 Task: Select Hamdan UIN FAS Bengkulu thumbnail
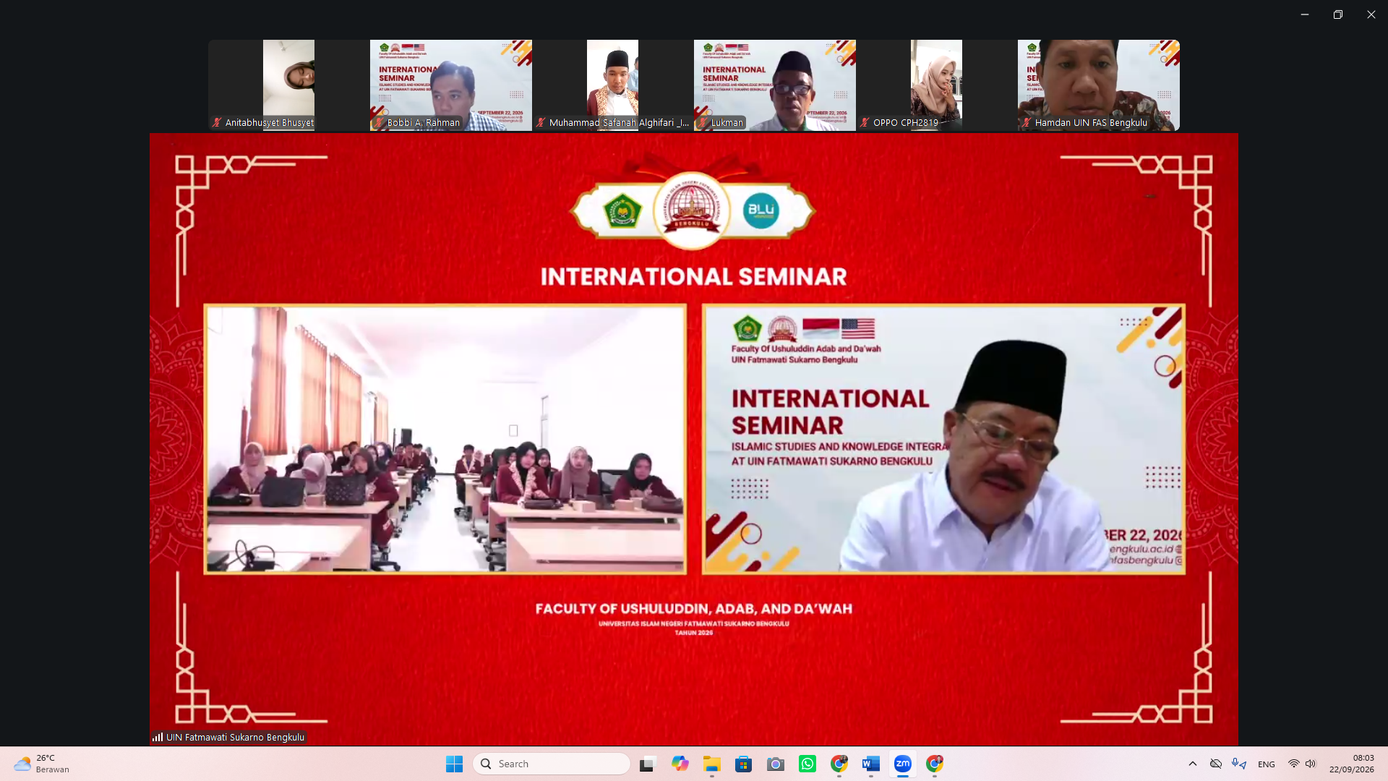click(1098, 85)
